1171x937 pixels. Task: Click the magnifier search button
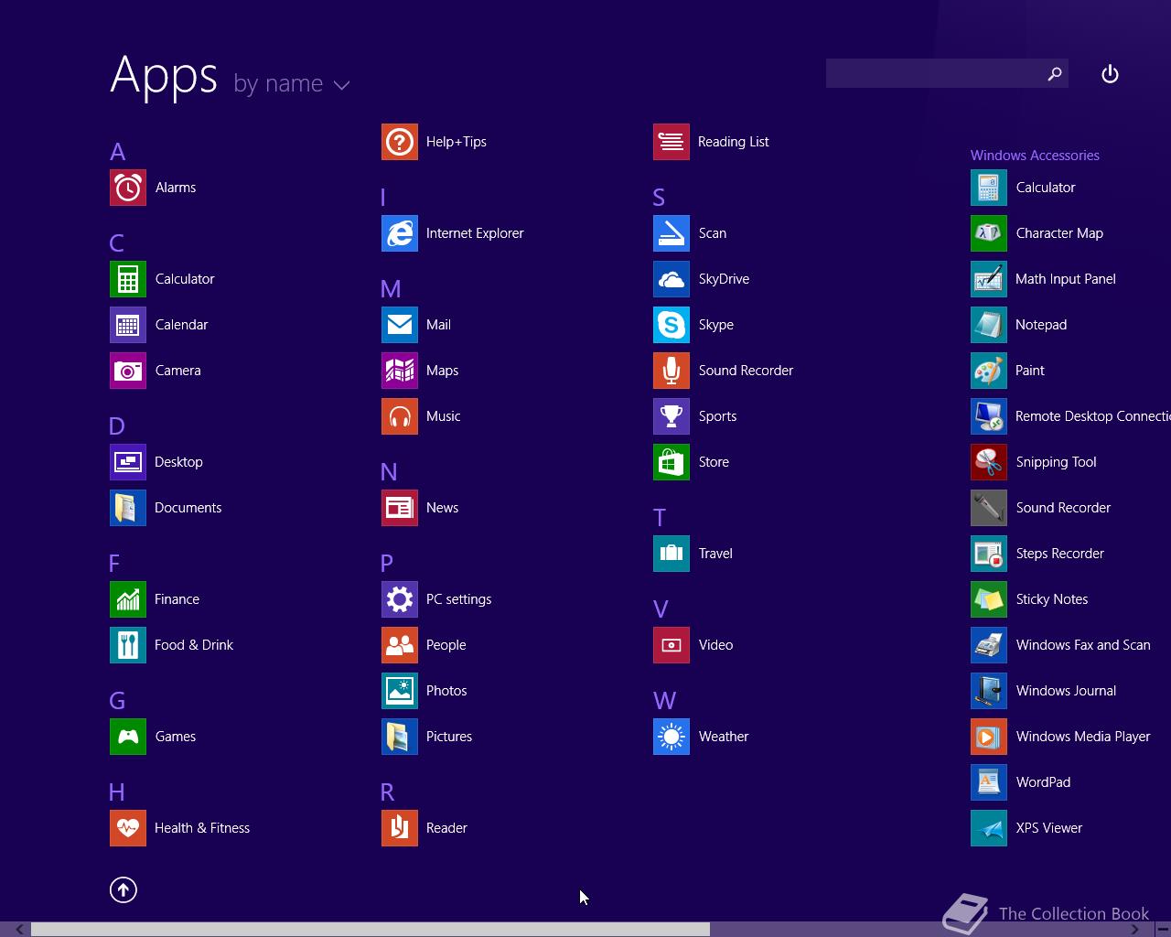pyautogui.click(x=1055, y=74)
